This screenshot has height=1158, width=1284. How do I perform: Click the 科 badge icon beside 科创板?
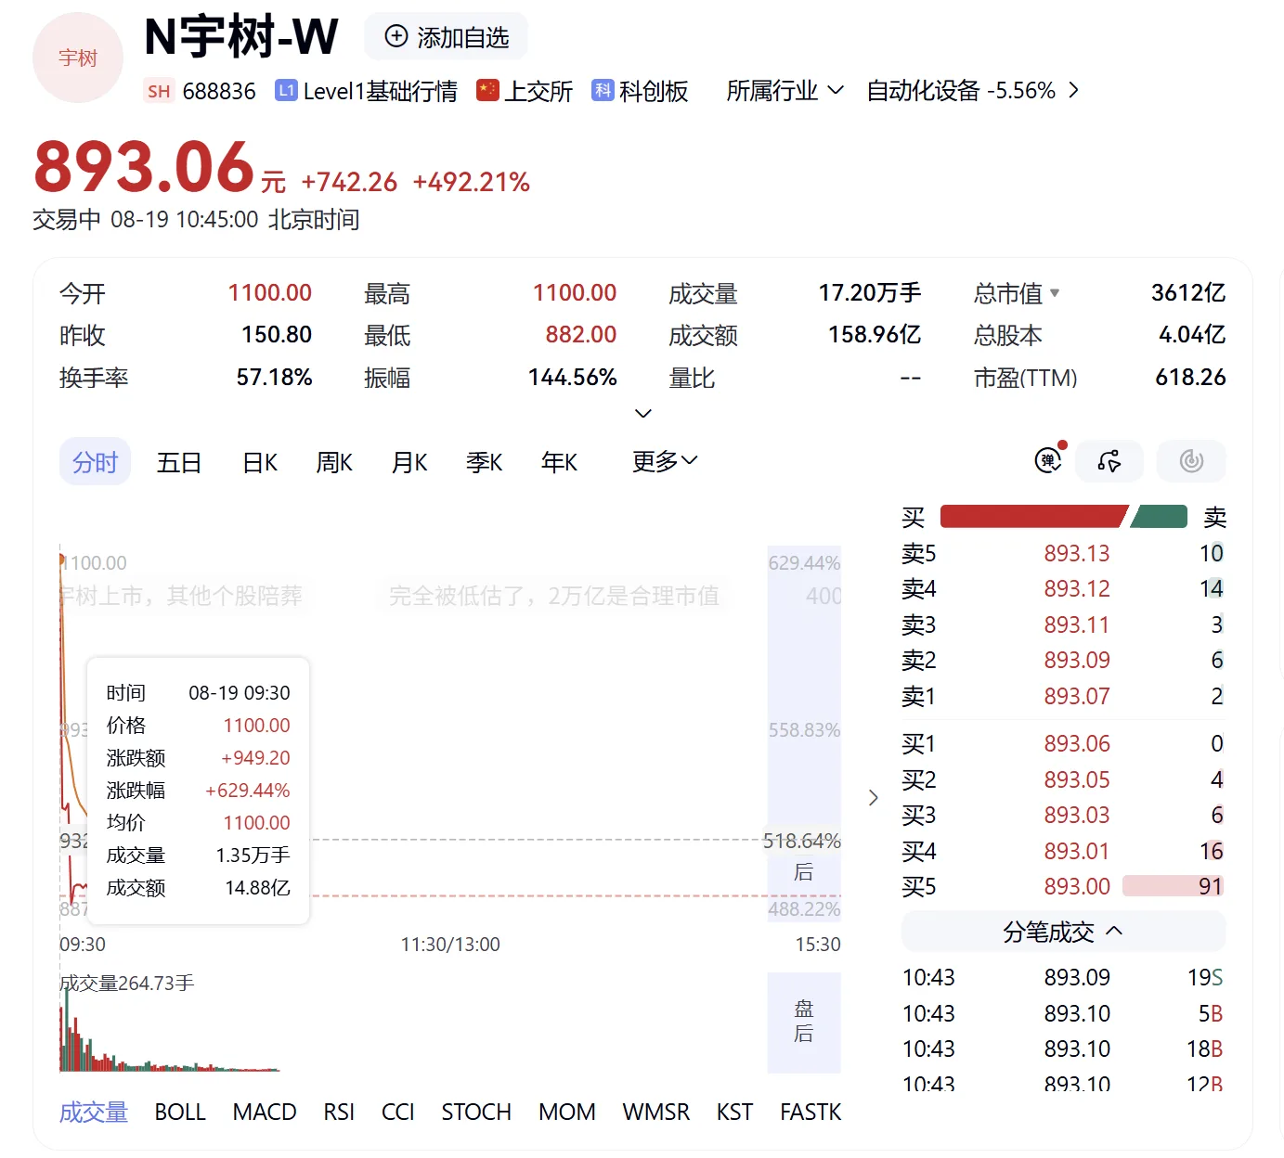pyautogui.click(x=603, y=90)
